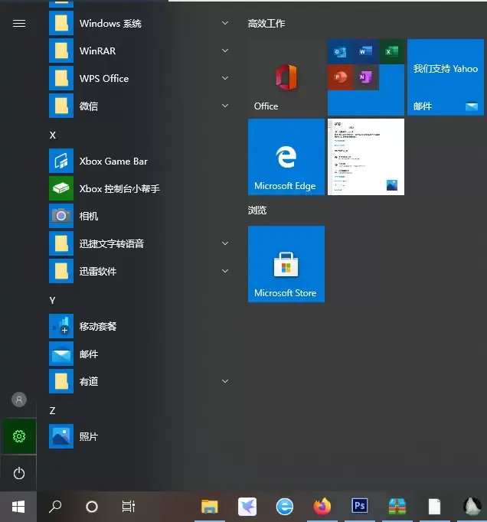487x522 pixels.
Task: Click the Z letter group header
Action: 53,411
